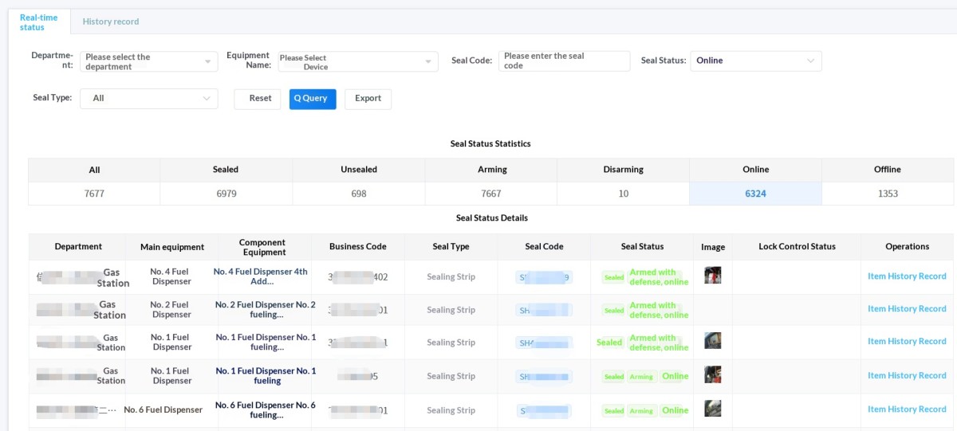The height and width of the screenshot is (431, 957).
Task: Click component link No. 6 Fuel Dispenser No. 6 fueling…
Action: [x=266, y=410]
